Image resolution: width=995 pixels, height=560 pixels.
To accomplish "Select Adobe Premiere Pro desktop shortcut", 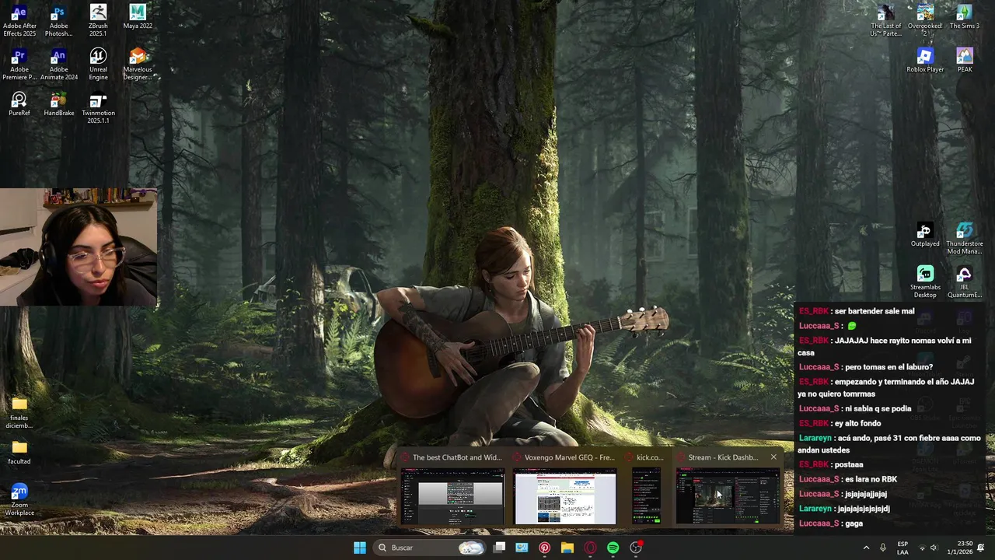I will coord(19,65).
